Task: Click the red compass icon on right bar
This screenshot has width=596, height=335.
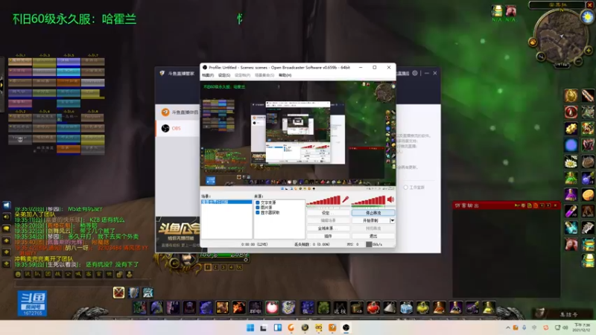Action: (571, 112)
